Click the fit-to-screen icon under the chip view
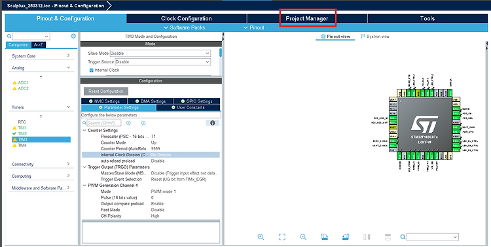 282,237
